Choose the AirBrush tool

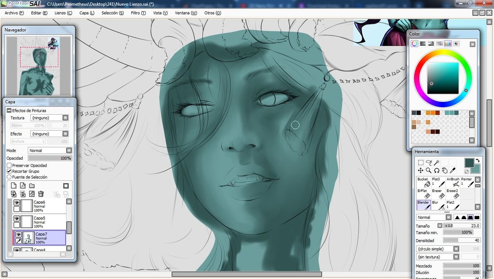453,182
